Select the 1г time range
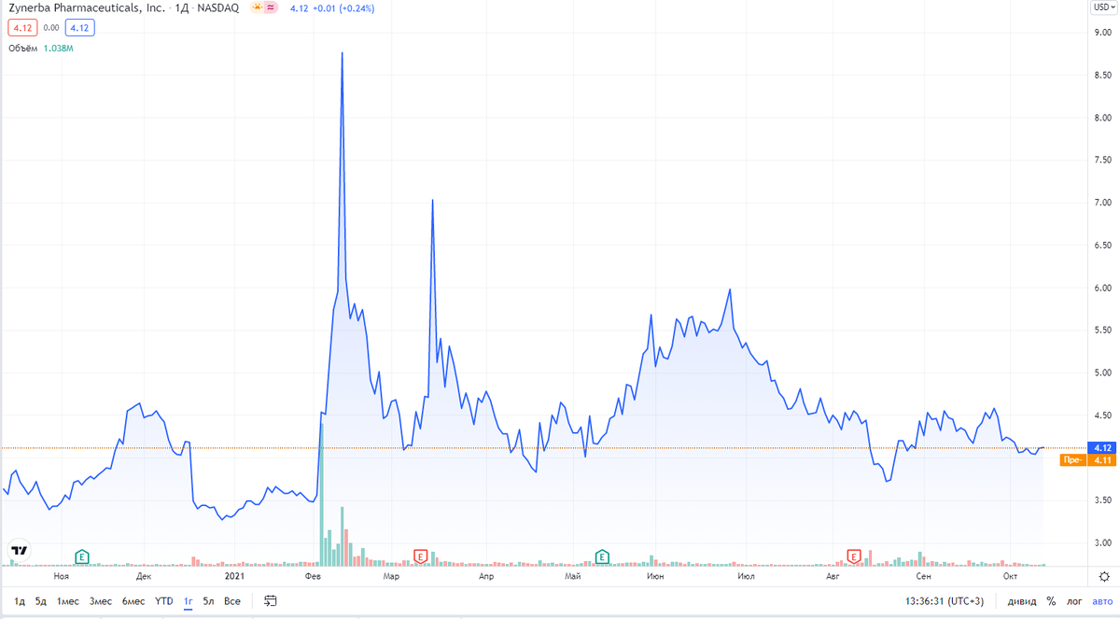The width and height of the screenshot is (1120, 619). coord(188,601)
